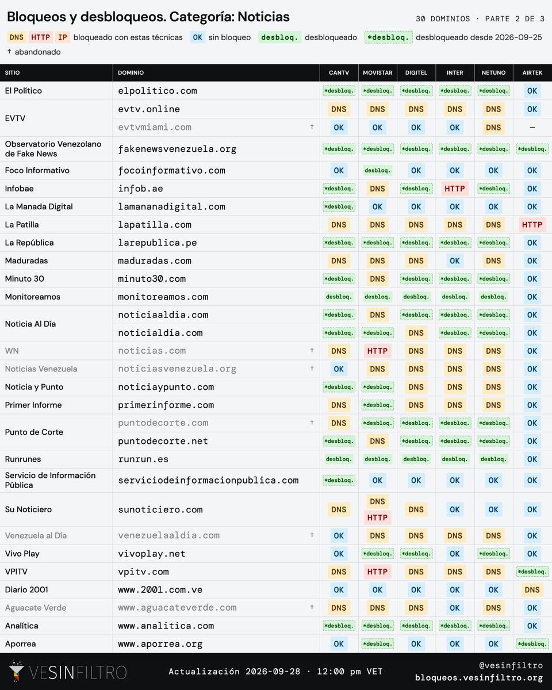Screen dimensions: 552x690
Task: Select the AIRTEK column header
Action: point(532,73)
